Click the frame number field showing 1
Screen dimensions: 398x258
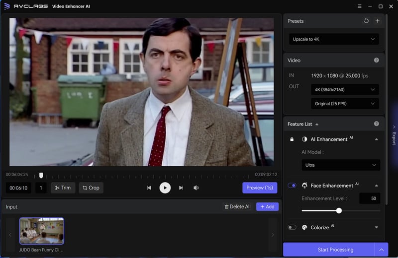(41, 188)
